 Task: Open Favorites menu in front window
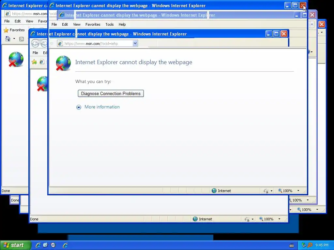click(93, 24)
